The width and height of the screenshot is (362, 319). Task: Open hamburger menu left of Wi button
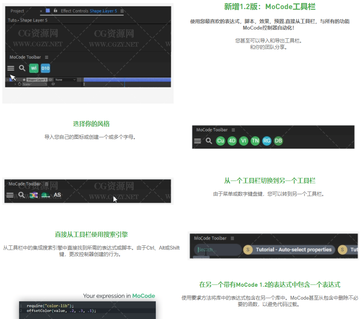pos(11,68)
